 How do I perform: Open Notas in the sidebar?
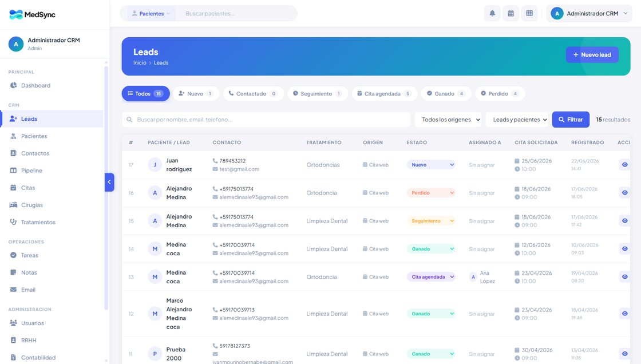click(52, 272)
